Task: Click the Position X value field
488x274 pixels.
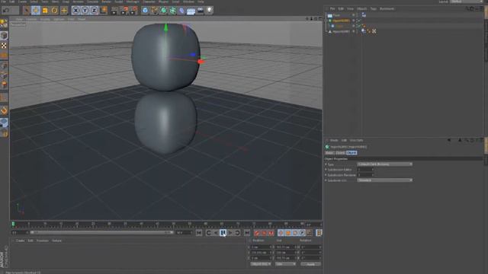Action: pyautogui.click(x=261, y=247)
